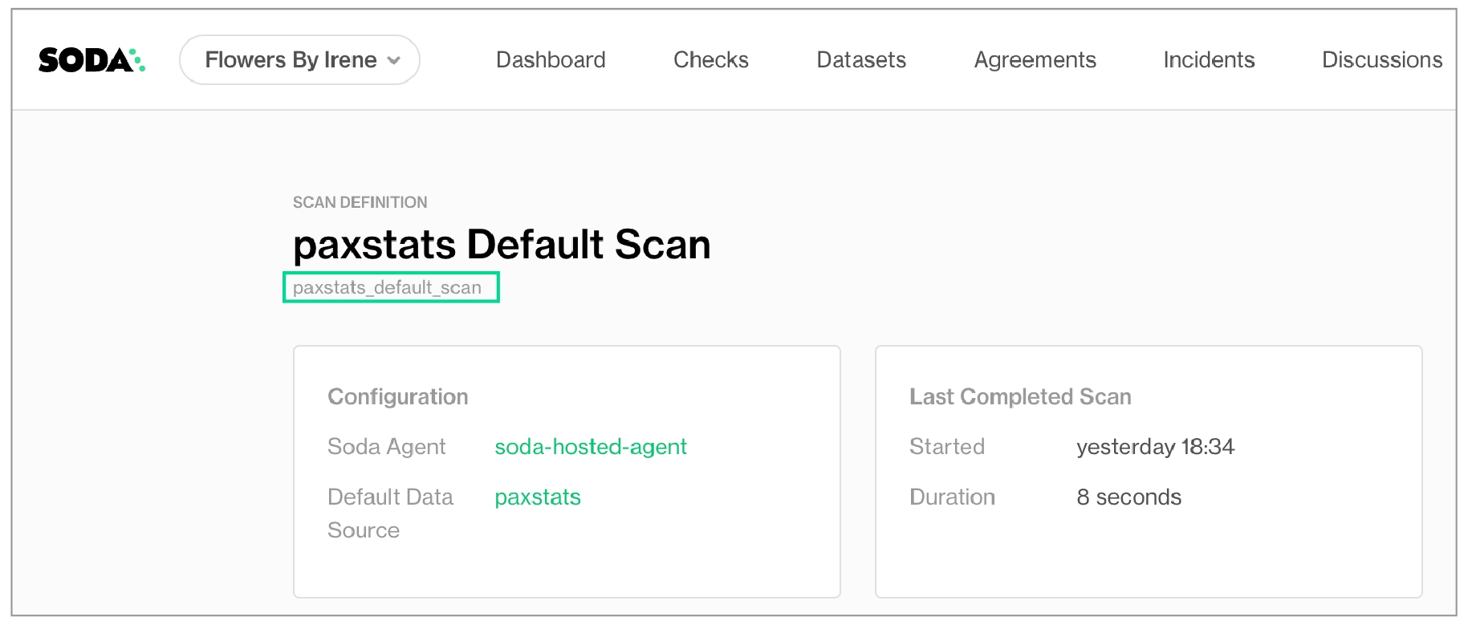Click the paxstats_default_scan identifier text
1472x629 pixels.
pos(387,288)
